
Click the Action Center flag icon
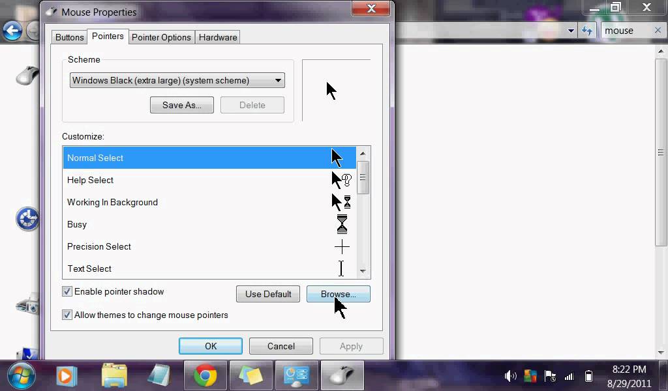[549, 376]
